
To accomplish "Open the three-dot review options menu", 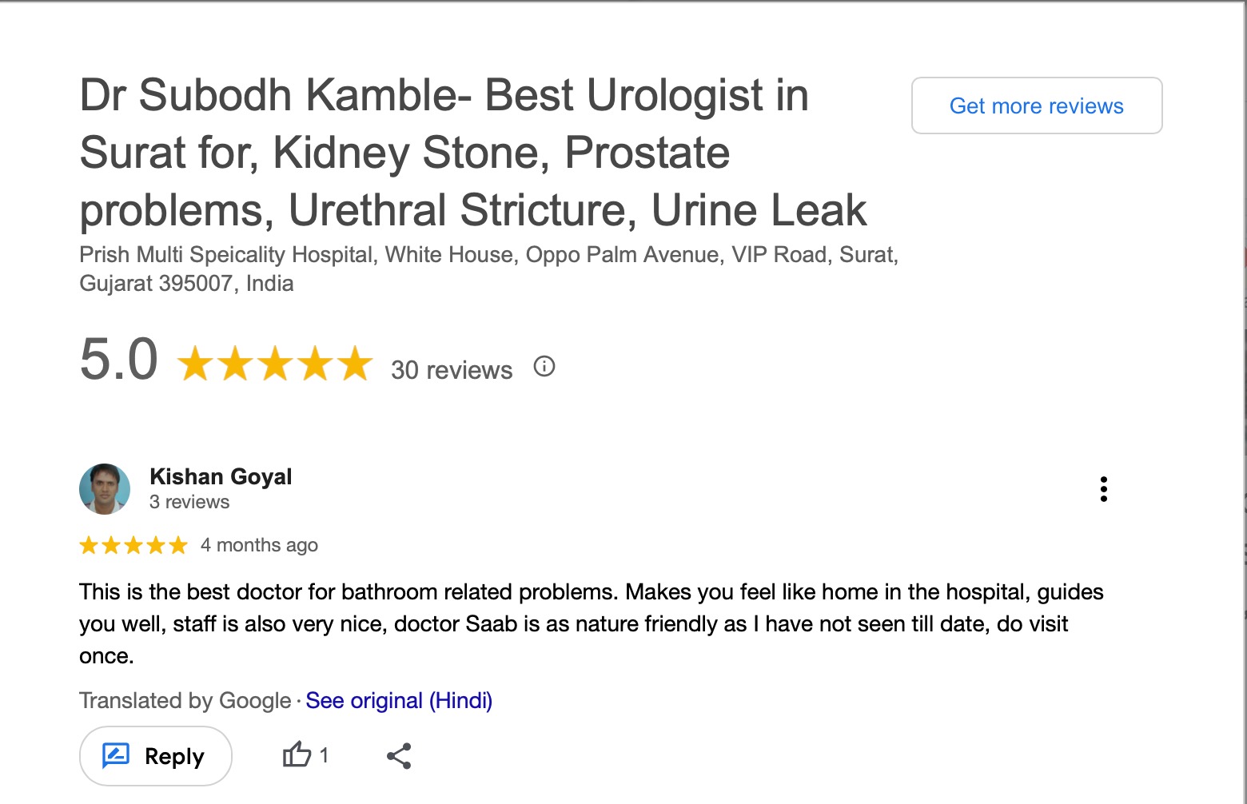I will (1103, 488).
